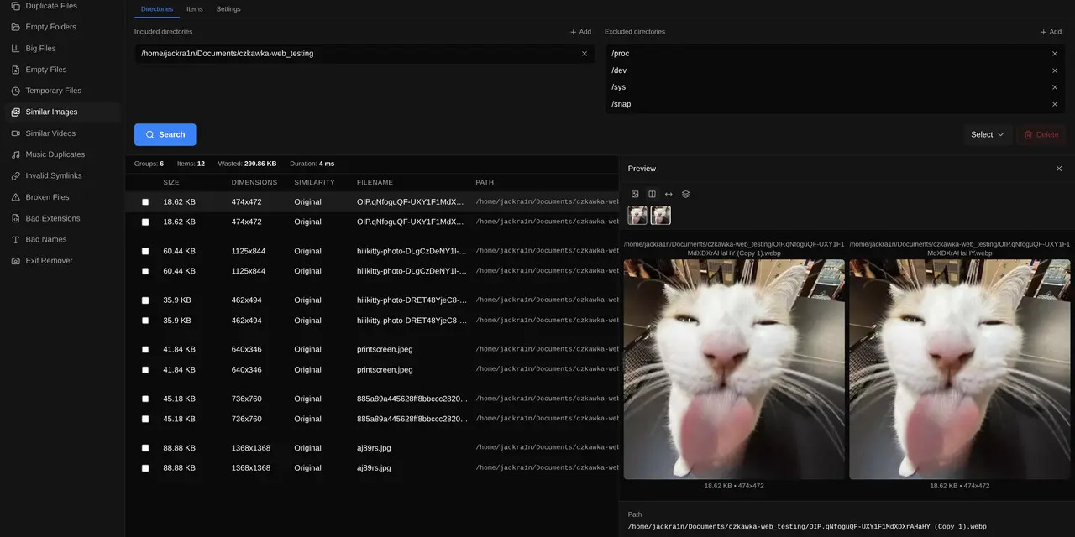The width and height of the screenshot is (1075, 537).
Task: Click included path /home/jackra1n/Documents/czkawka-web_testing
Action: pyautogui.click(x=228, y=54)
